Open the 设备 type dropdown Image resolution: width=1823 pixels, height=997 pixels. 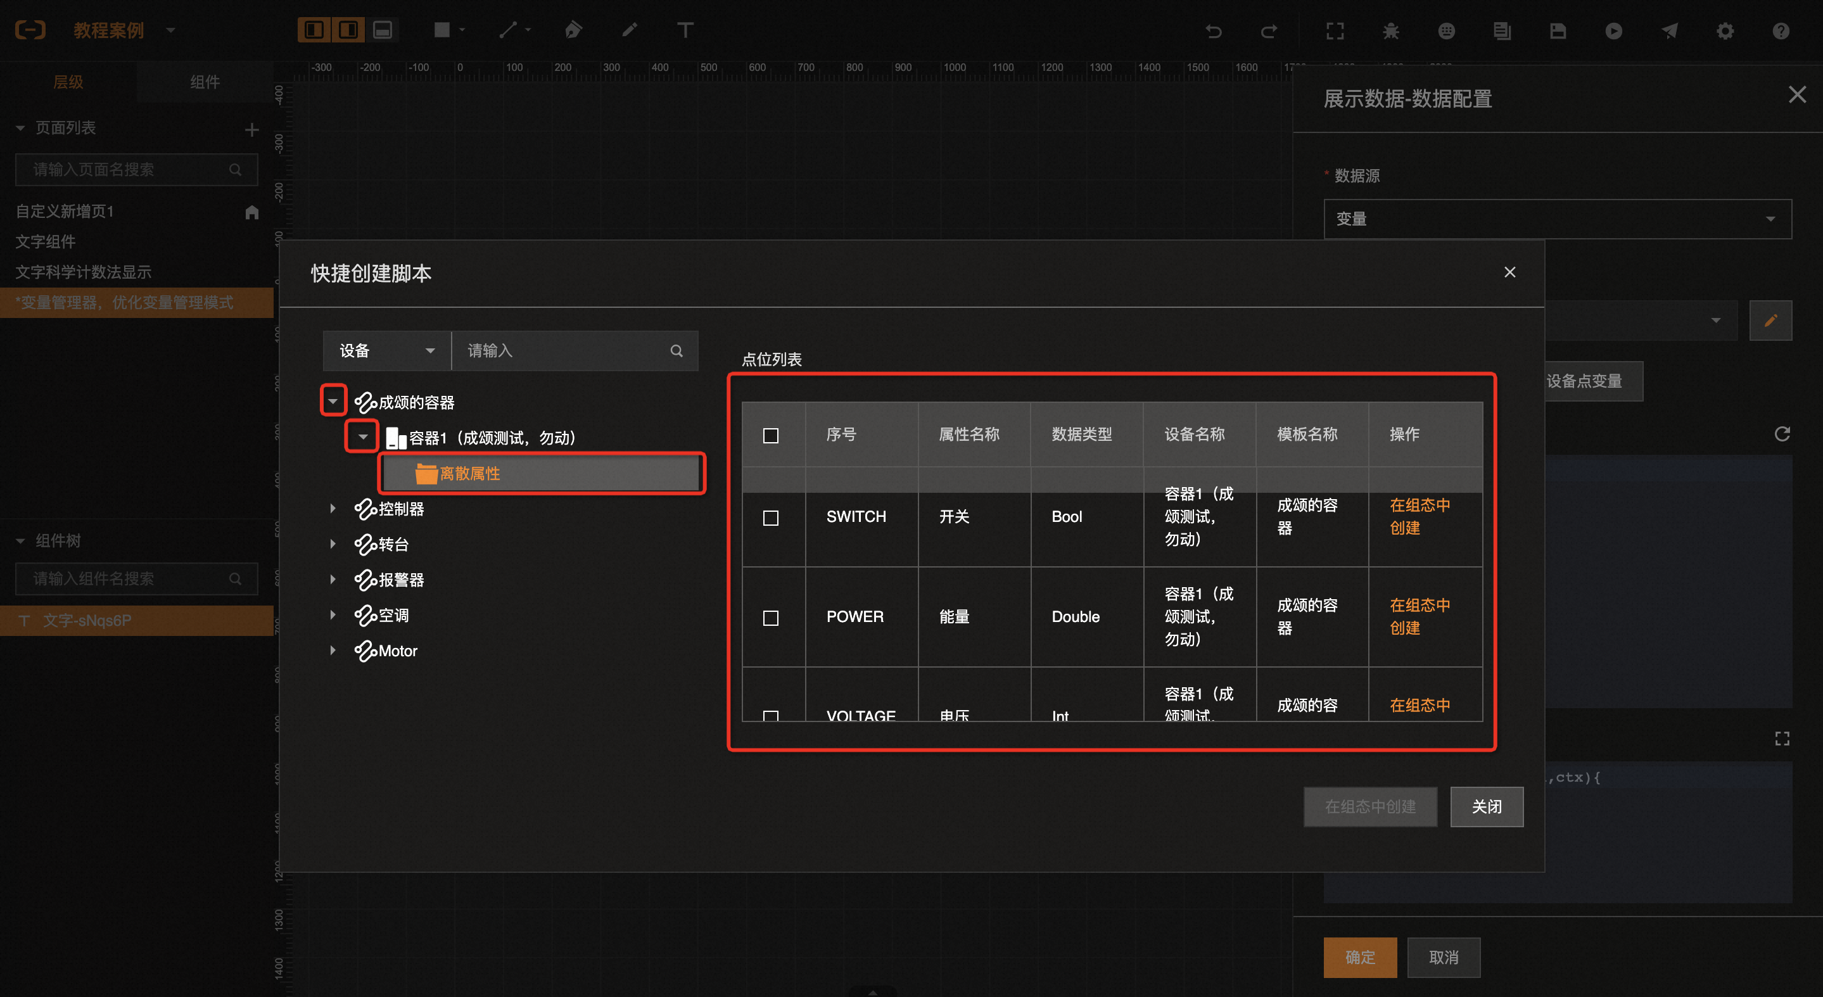pyautogui.click(x=386, y=351)
